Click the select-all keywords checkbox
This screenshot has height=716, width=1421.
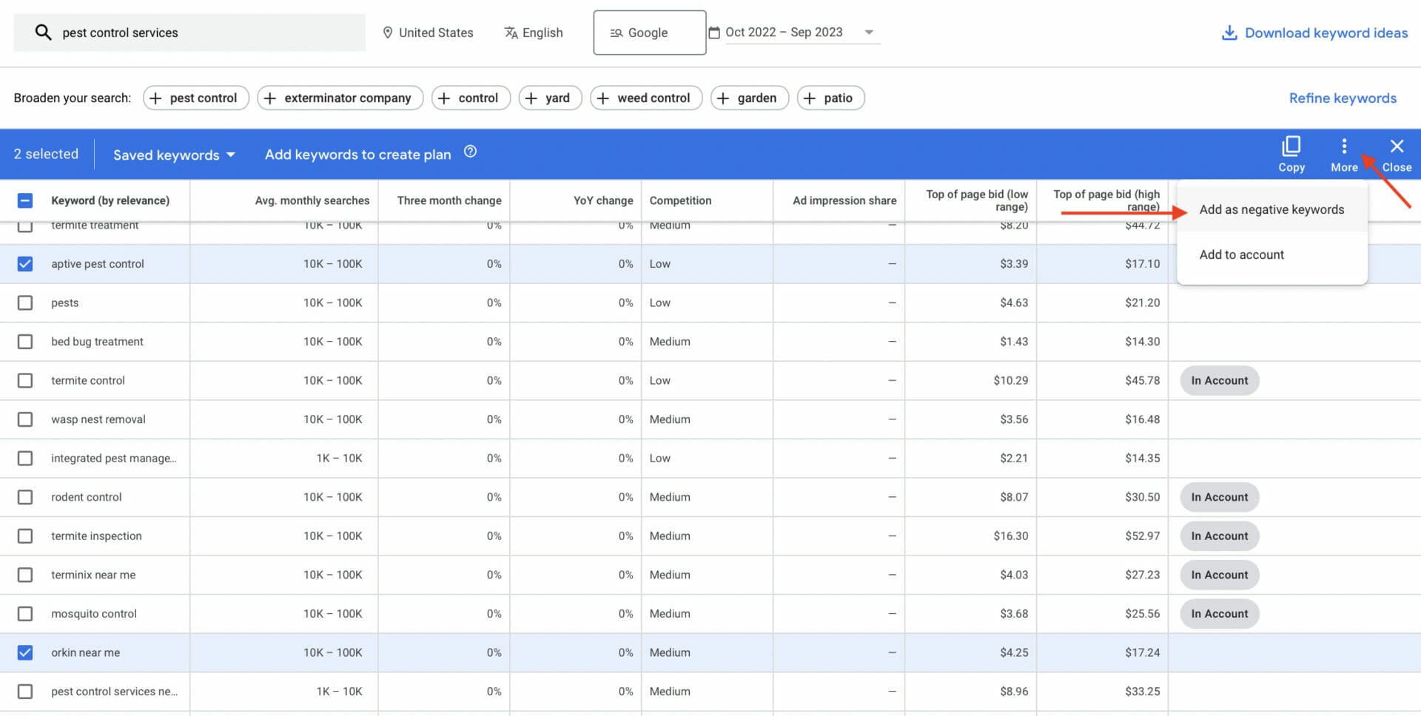25,200
